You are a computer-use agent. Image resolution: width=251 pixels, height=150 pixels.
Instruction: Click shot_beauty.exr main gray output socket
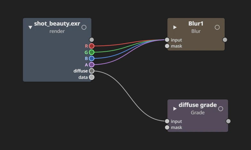(x=91, y=40)
